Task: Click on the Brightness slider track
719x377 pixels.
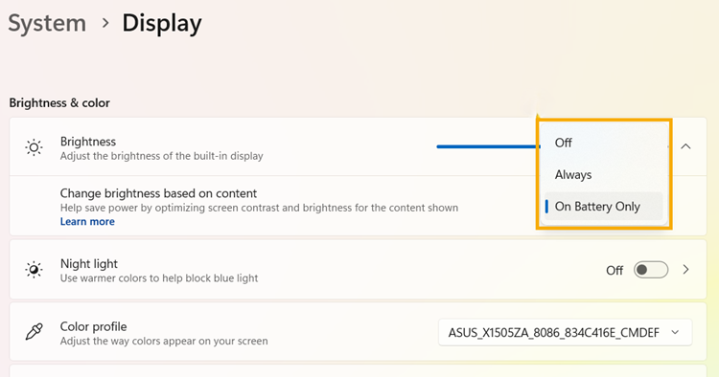Action: (x=488, y=146)
